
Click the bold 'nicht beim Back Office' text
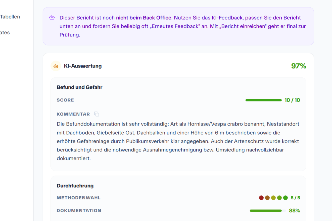pos(144,18)
